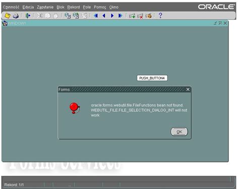
Task: Click the Copy toolbar icon
Action: pos(48,16)
